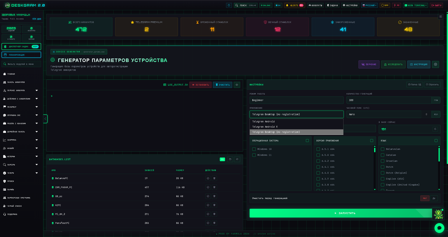The image size is (448, 237).
Task: Set 'Очистить перед генерацией' to Нет
Action: pos(425,198)
